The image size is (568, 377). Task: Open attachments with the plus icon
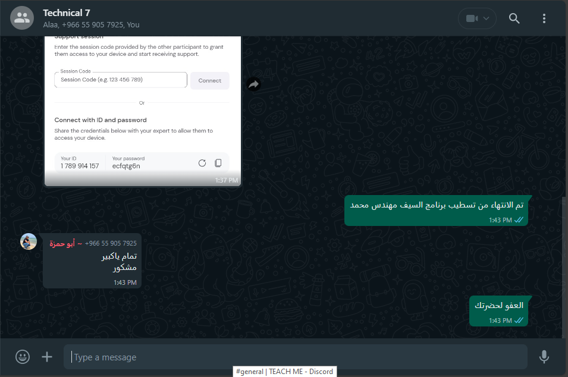click(47, 357)
